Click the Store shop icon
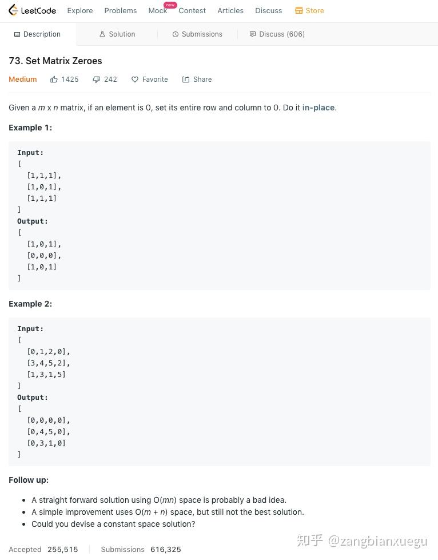The image size is (438, 560). (x=298, y=10)
